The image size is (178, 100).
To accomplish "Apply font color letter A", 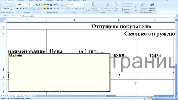I will tap(39, 9).
